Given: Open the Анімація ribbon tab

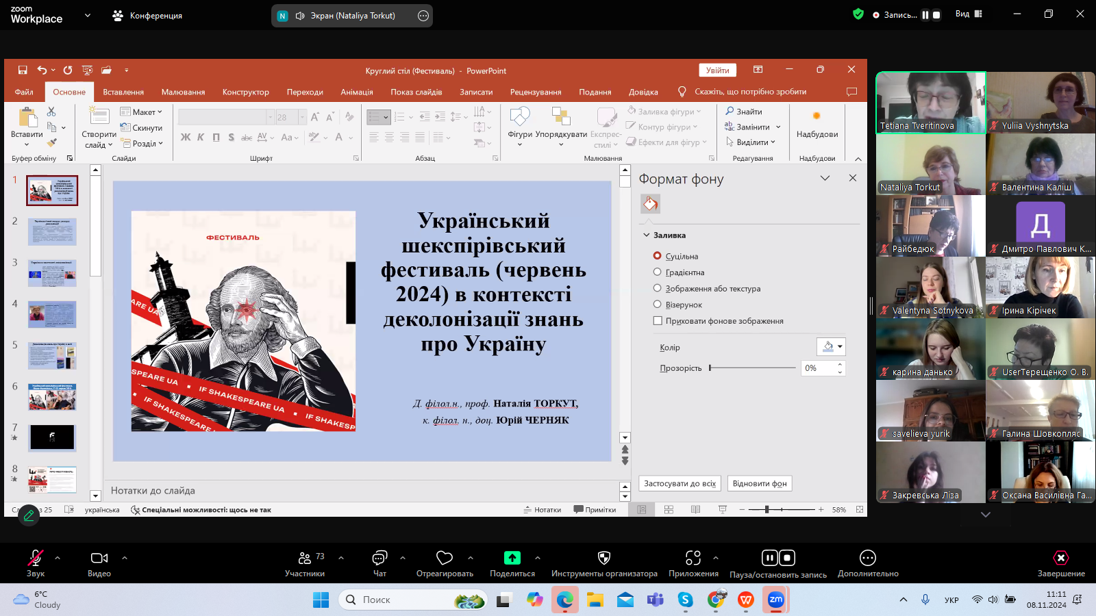Looking at the screenshot, I should 357,92.
